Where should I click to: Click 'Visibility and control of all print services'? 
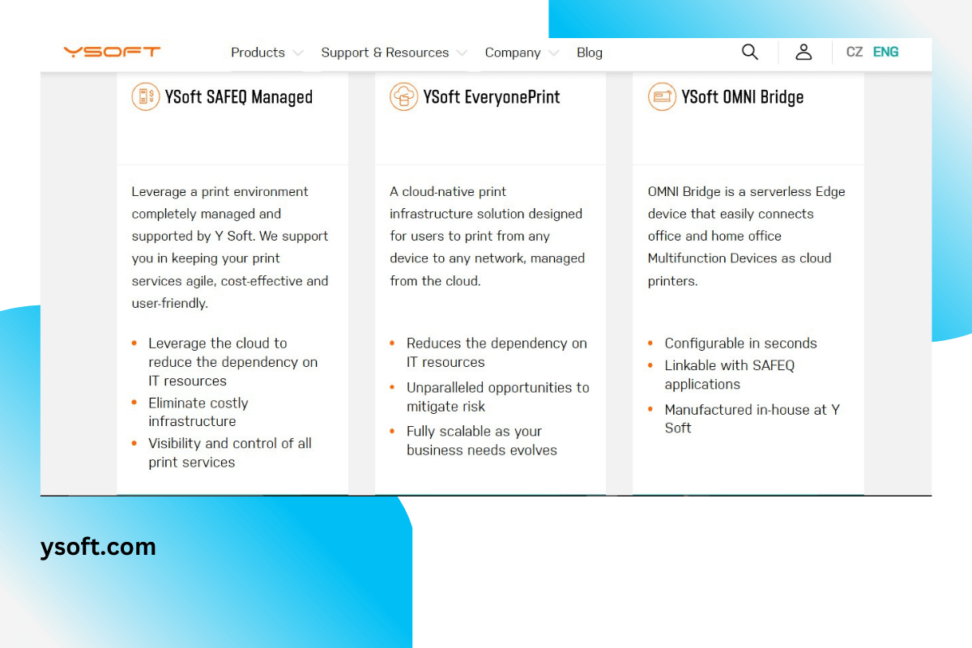[x=230, y=453]
